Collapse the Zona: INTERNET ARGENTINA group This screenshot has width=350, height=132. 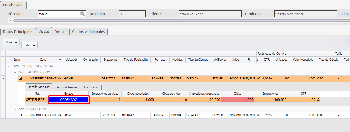9,66
